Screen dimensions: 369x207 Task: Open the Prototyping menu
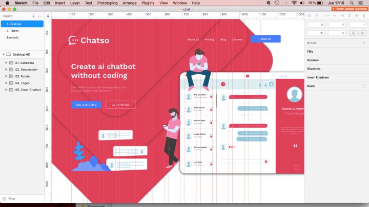coord(107,3)
